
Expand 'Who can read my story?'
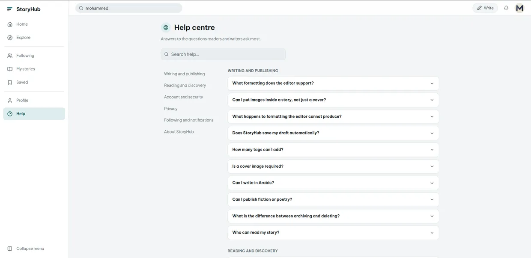333,233
